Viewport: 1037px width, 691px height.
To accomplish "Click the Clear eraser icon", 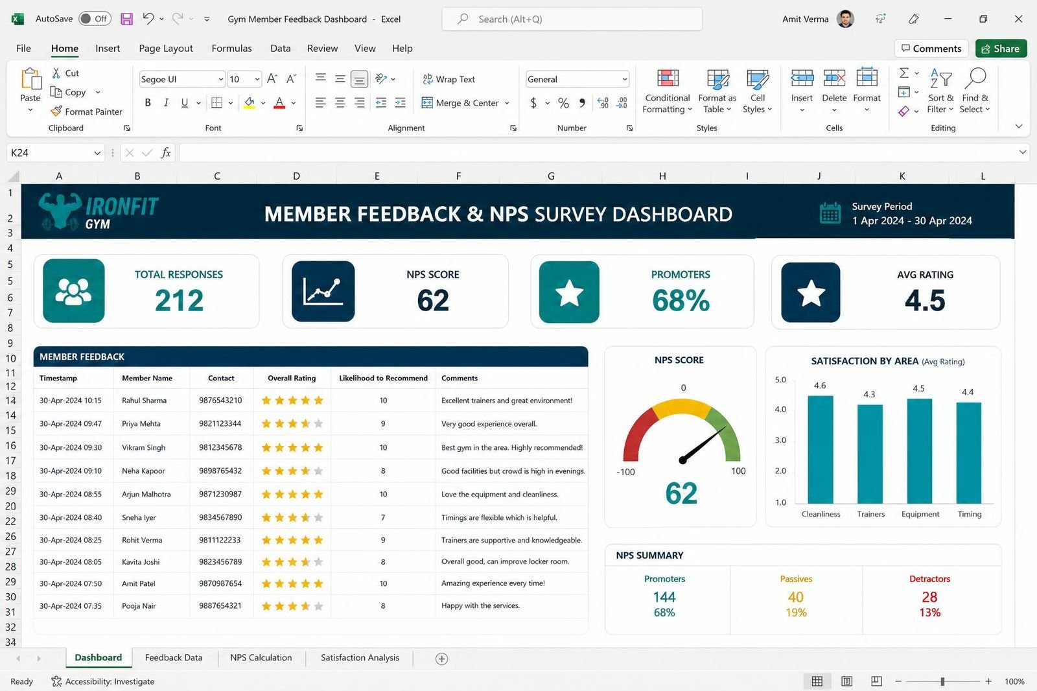I will tap(904, 111).
